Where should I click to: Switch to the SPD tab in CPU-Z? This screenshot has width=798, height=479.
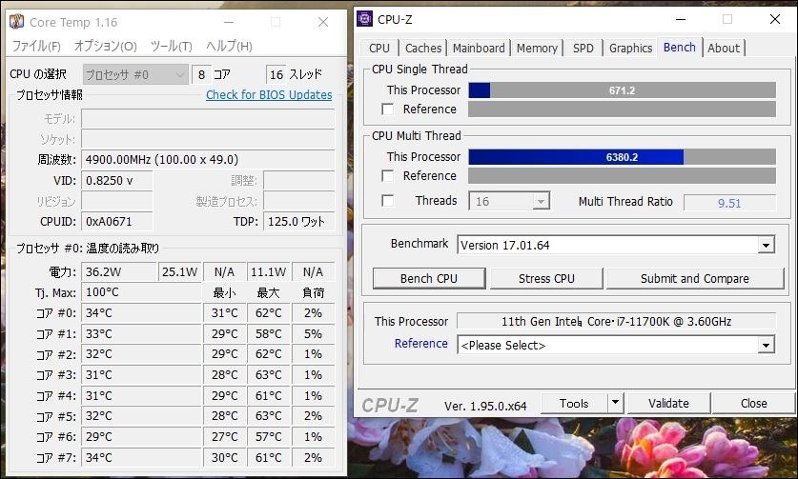(x=583, y=49)
